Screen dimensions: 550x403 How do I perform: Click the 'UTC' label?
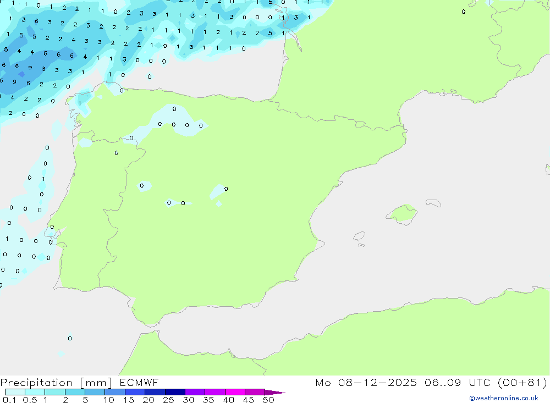pyautogui.click(x=479, y=382)
